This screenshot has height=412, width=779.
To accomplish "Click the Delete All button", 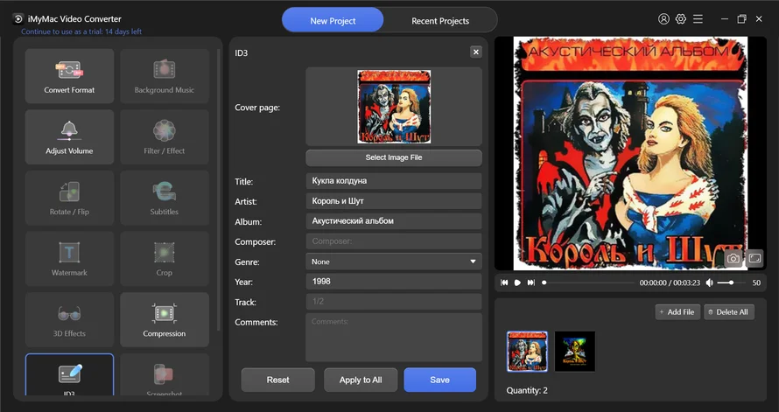I will pyautogui.click(x=729, y=311).
